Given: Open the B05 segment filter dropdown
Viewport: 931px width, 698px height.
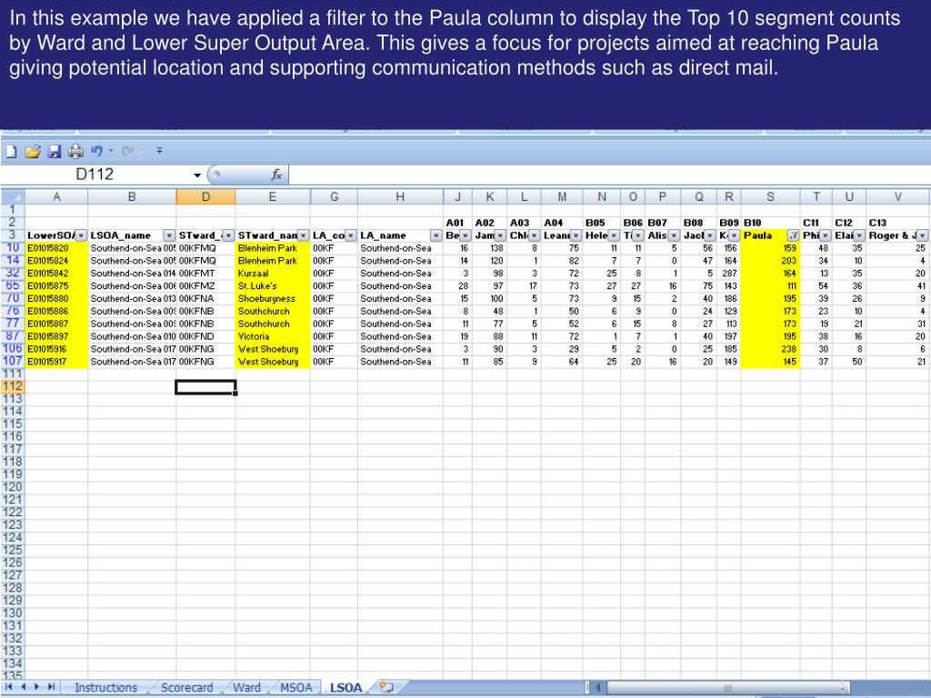Looking at the screenshot, I should (614, 235).
